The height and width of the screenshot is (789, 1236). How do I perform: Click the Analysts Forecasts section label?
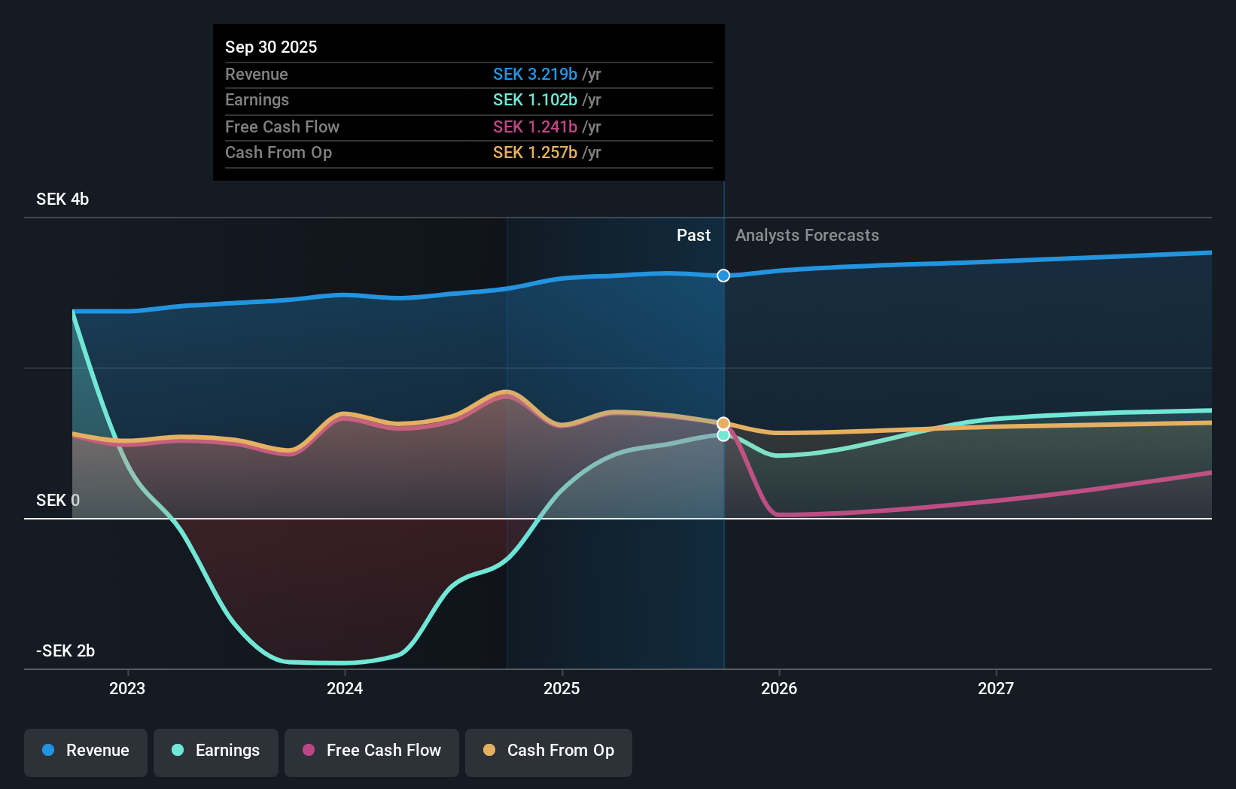click(806, 235)
